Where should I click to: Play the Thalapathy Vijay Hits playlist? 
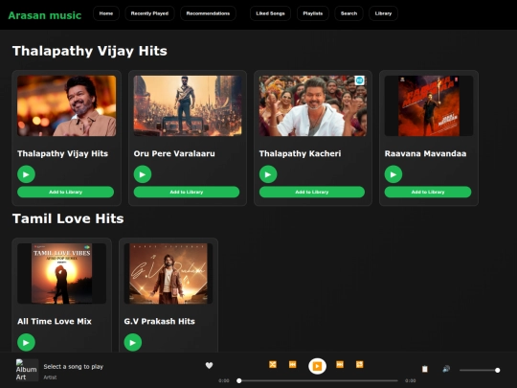click(26, 174)
